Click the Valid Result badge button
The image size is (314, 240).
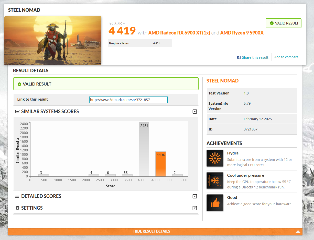[284, 23]
